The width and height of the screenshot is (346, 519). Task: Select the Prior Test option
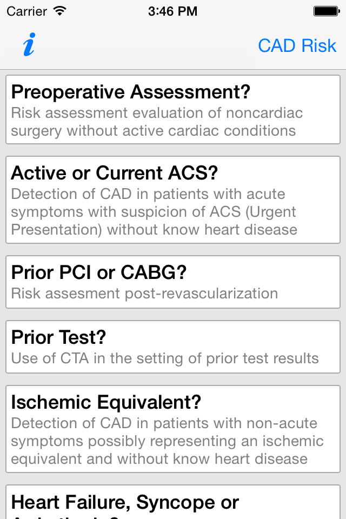[x=173, y=347]
